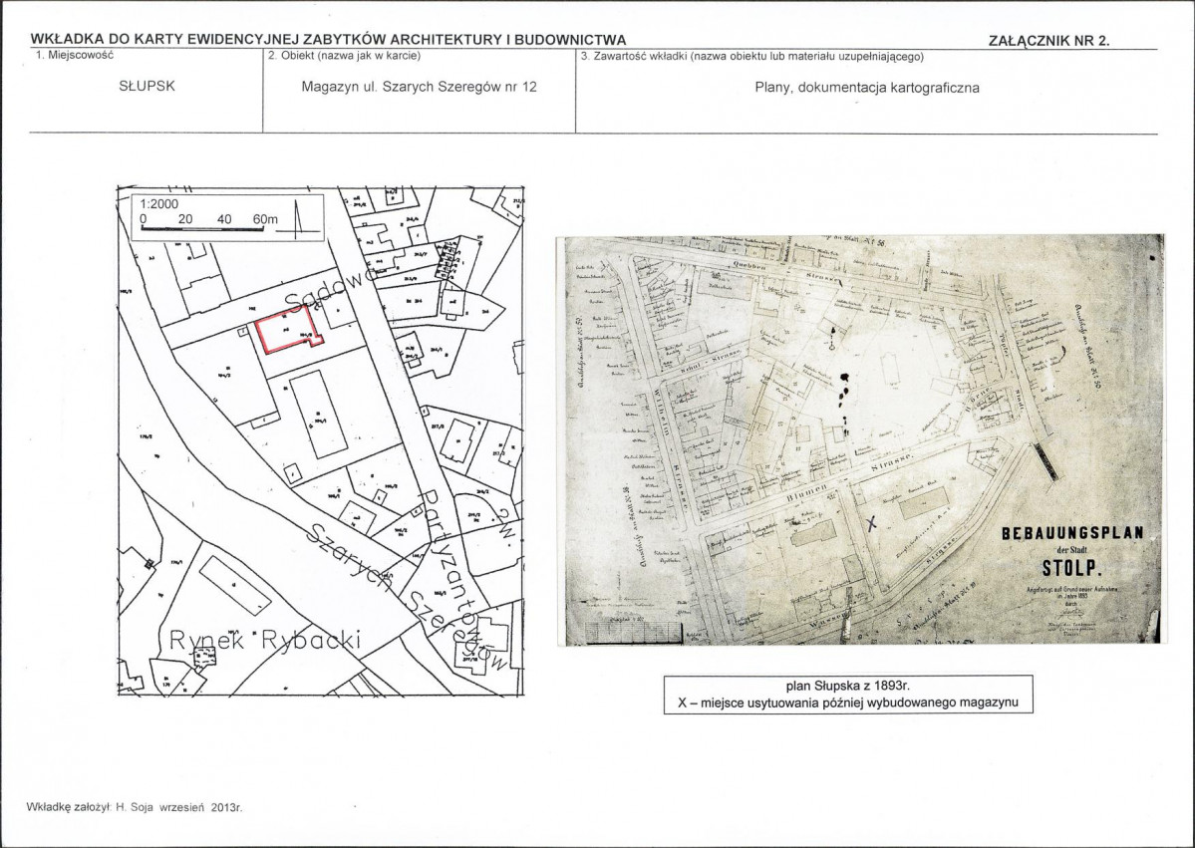Click the STOLP heading on historical plan
Viewport: 1195px width, 848px height.
click(1071, 569)
